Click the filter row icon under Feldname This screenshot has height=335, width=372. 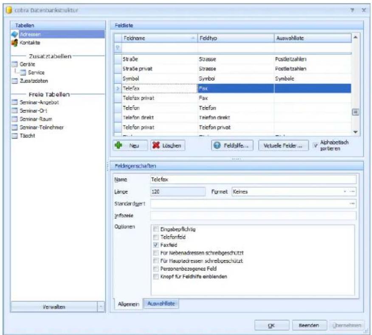click(118, 48)
